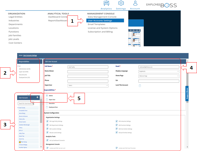Select the Employee/User radio button
The height and width of the screenshot is (151, 197).
47,107
